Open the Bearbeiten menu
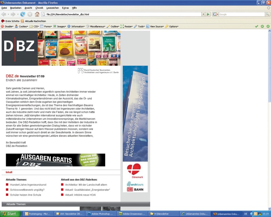The height and width of the screenshot is (217, 271). coord(16,8)
